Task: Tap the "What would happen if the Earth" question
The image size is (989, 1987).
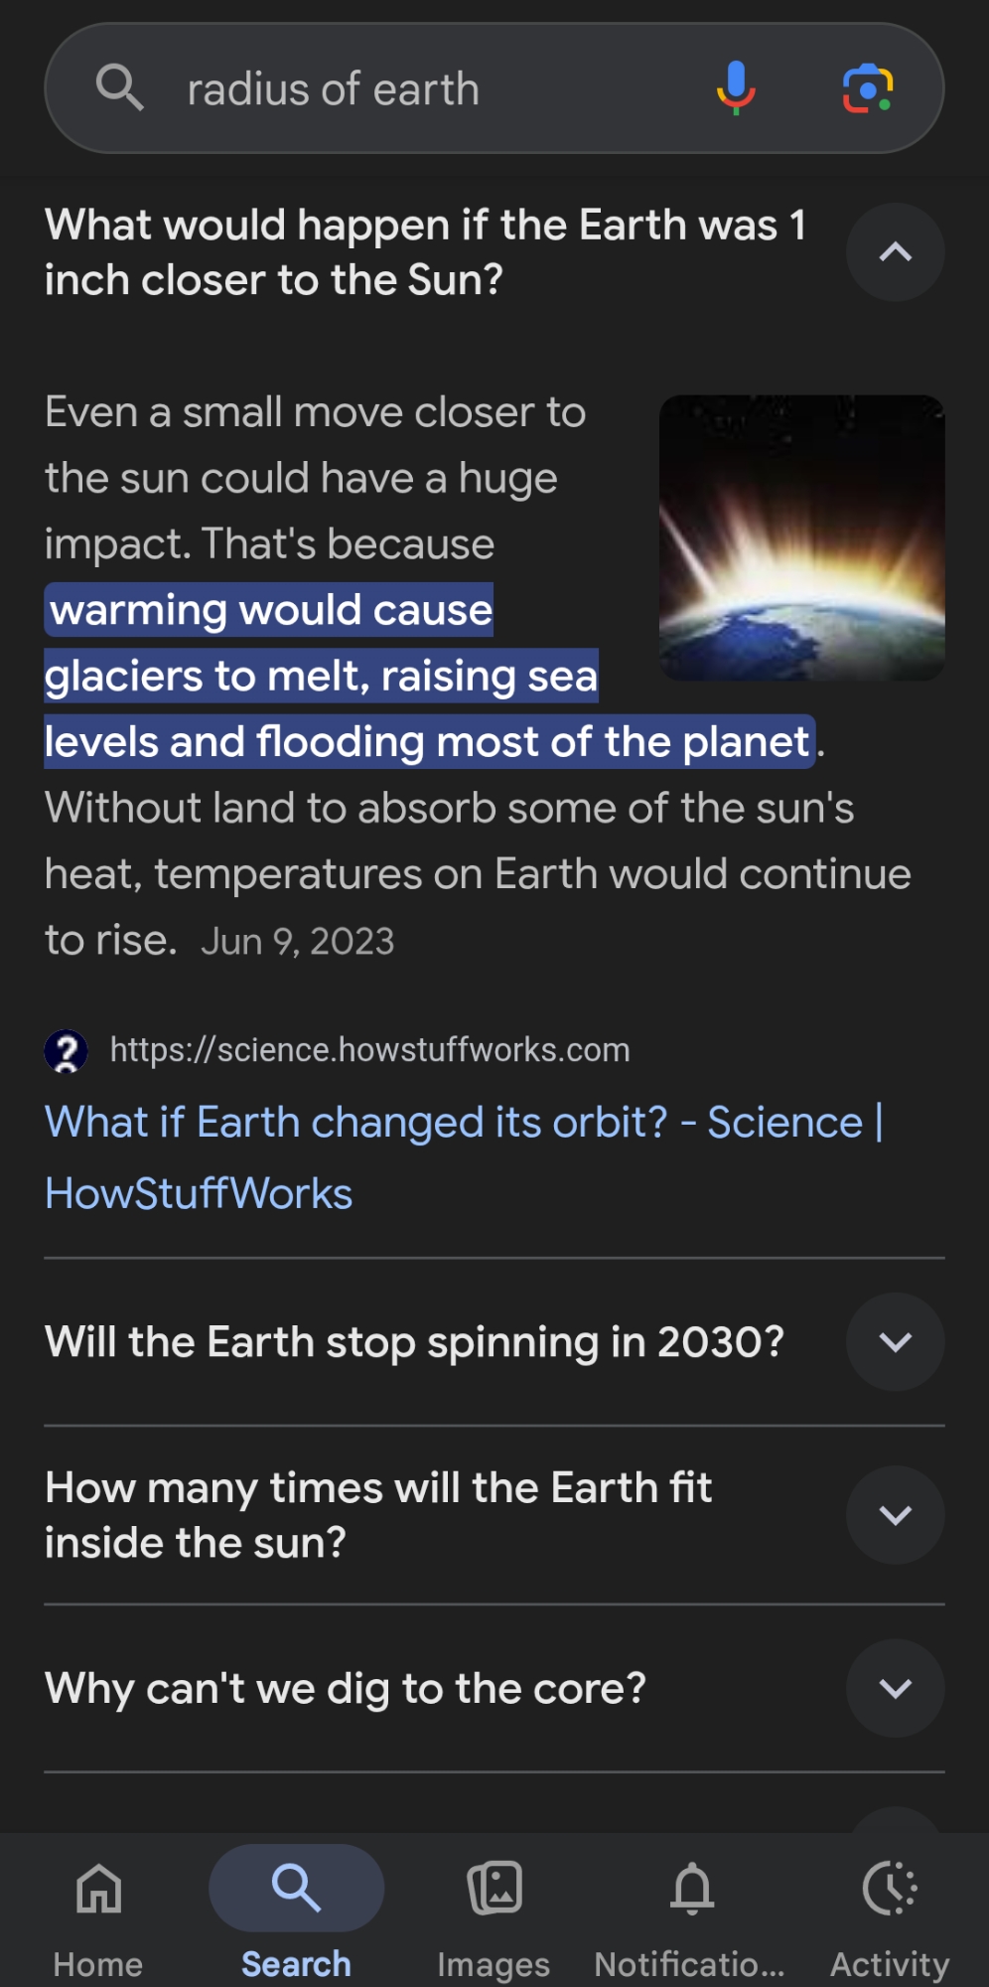Action: click(x=425, y=252)
